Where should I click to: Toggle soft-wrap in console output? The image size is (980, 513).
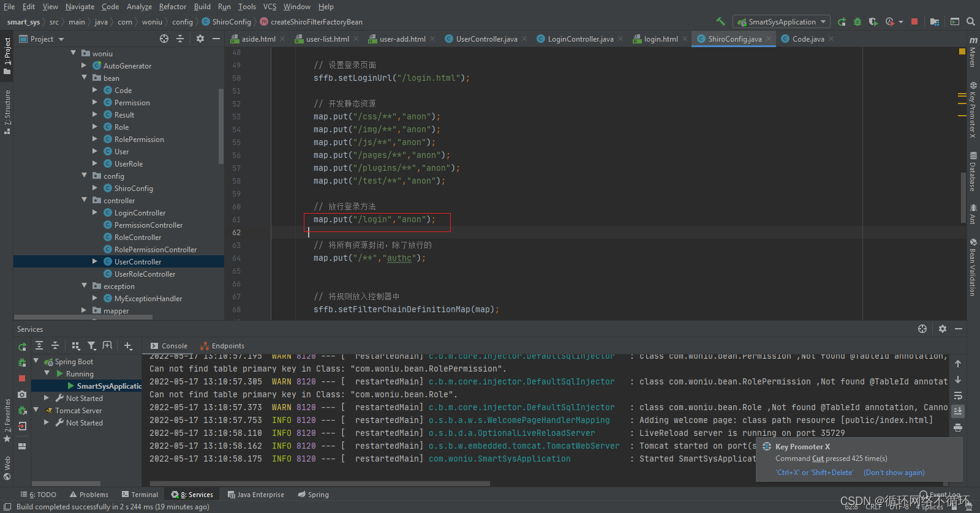click(x=958, y=395)
